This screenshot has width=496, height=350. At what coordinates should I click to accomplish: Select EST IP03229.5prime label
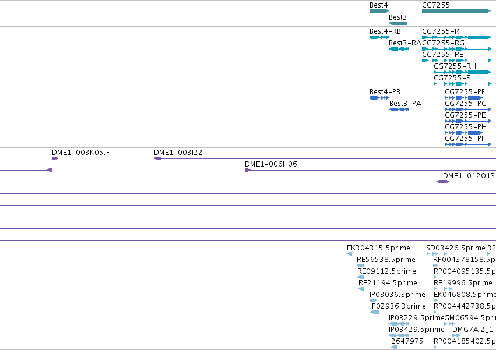click(417, 319)
